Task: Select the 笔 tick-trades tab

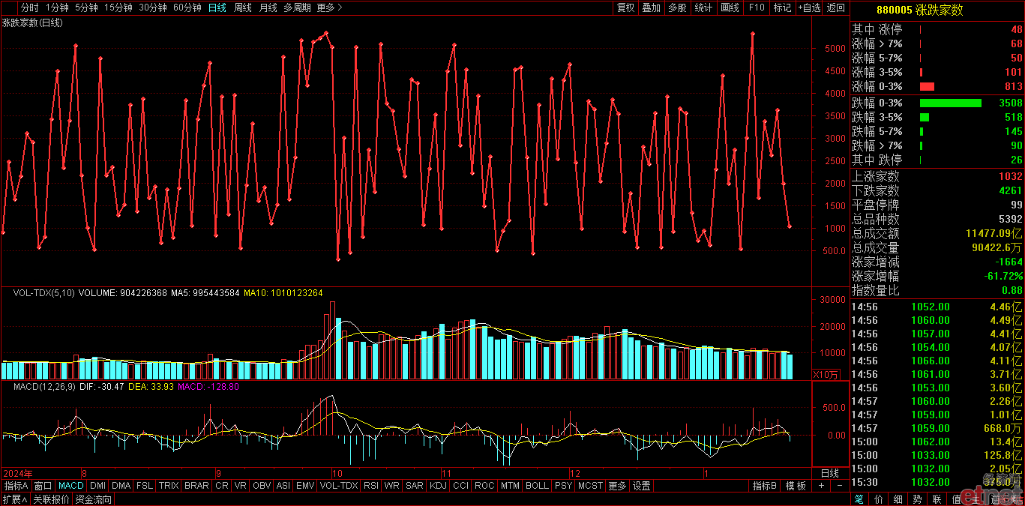Action: point(859,499)
